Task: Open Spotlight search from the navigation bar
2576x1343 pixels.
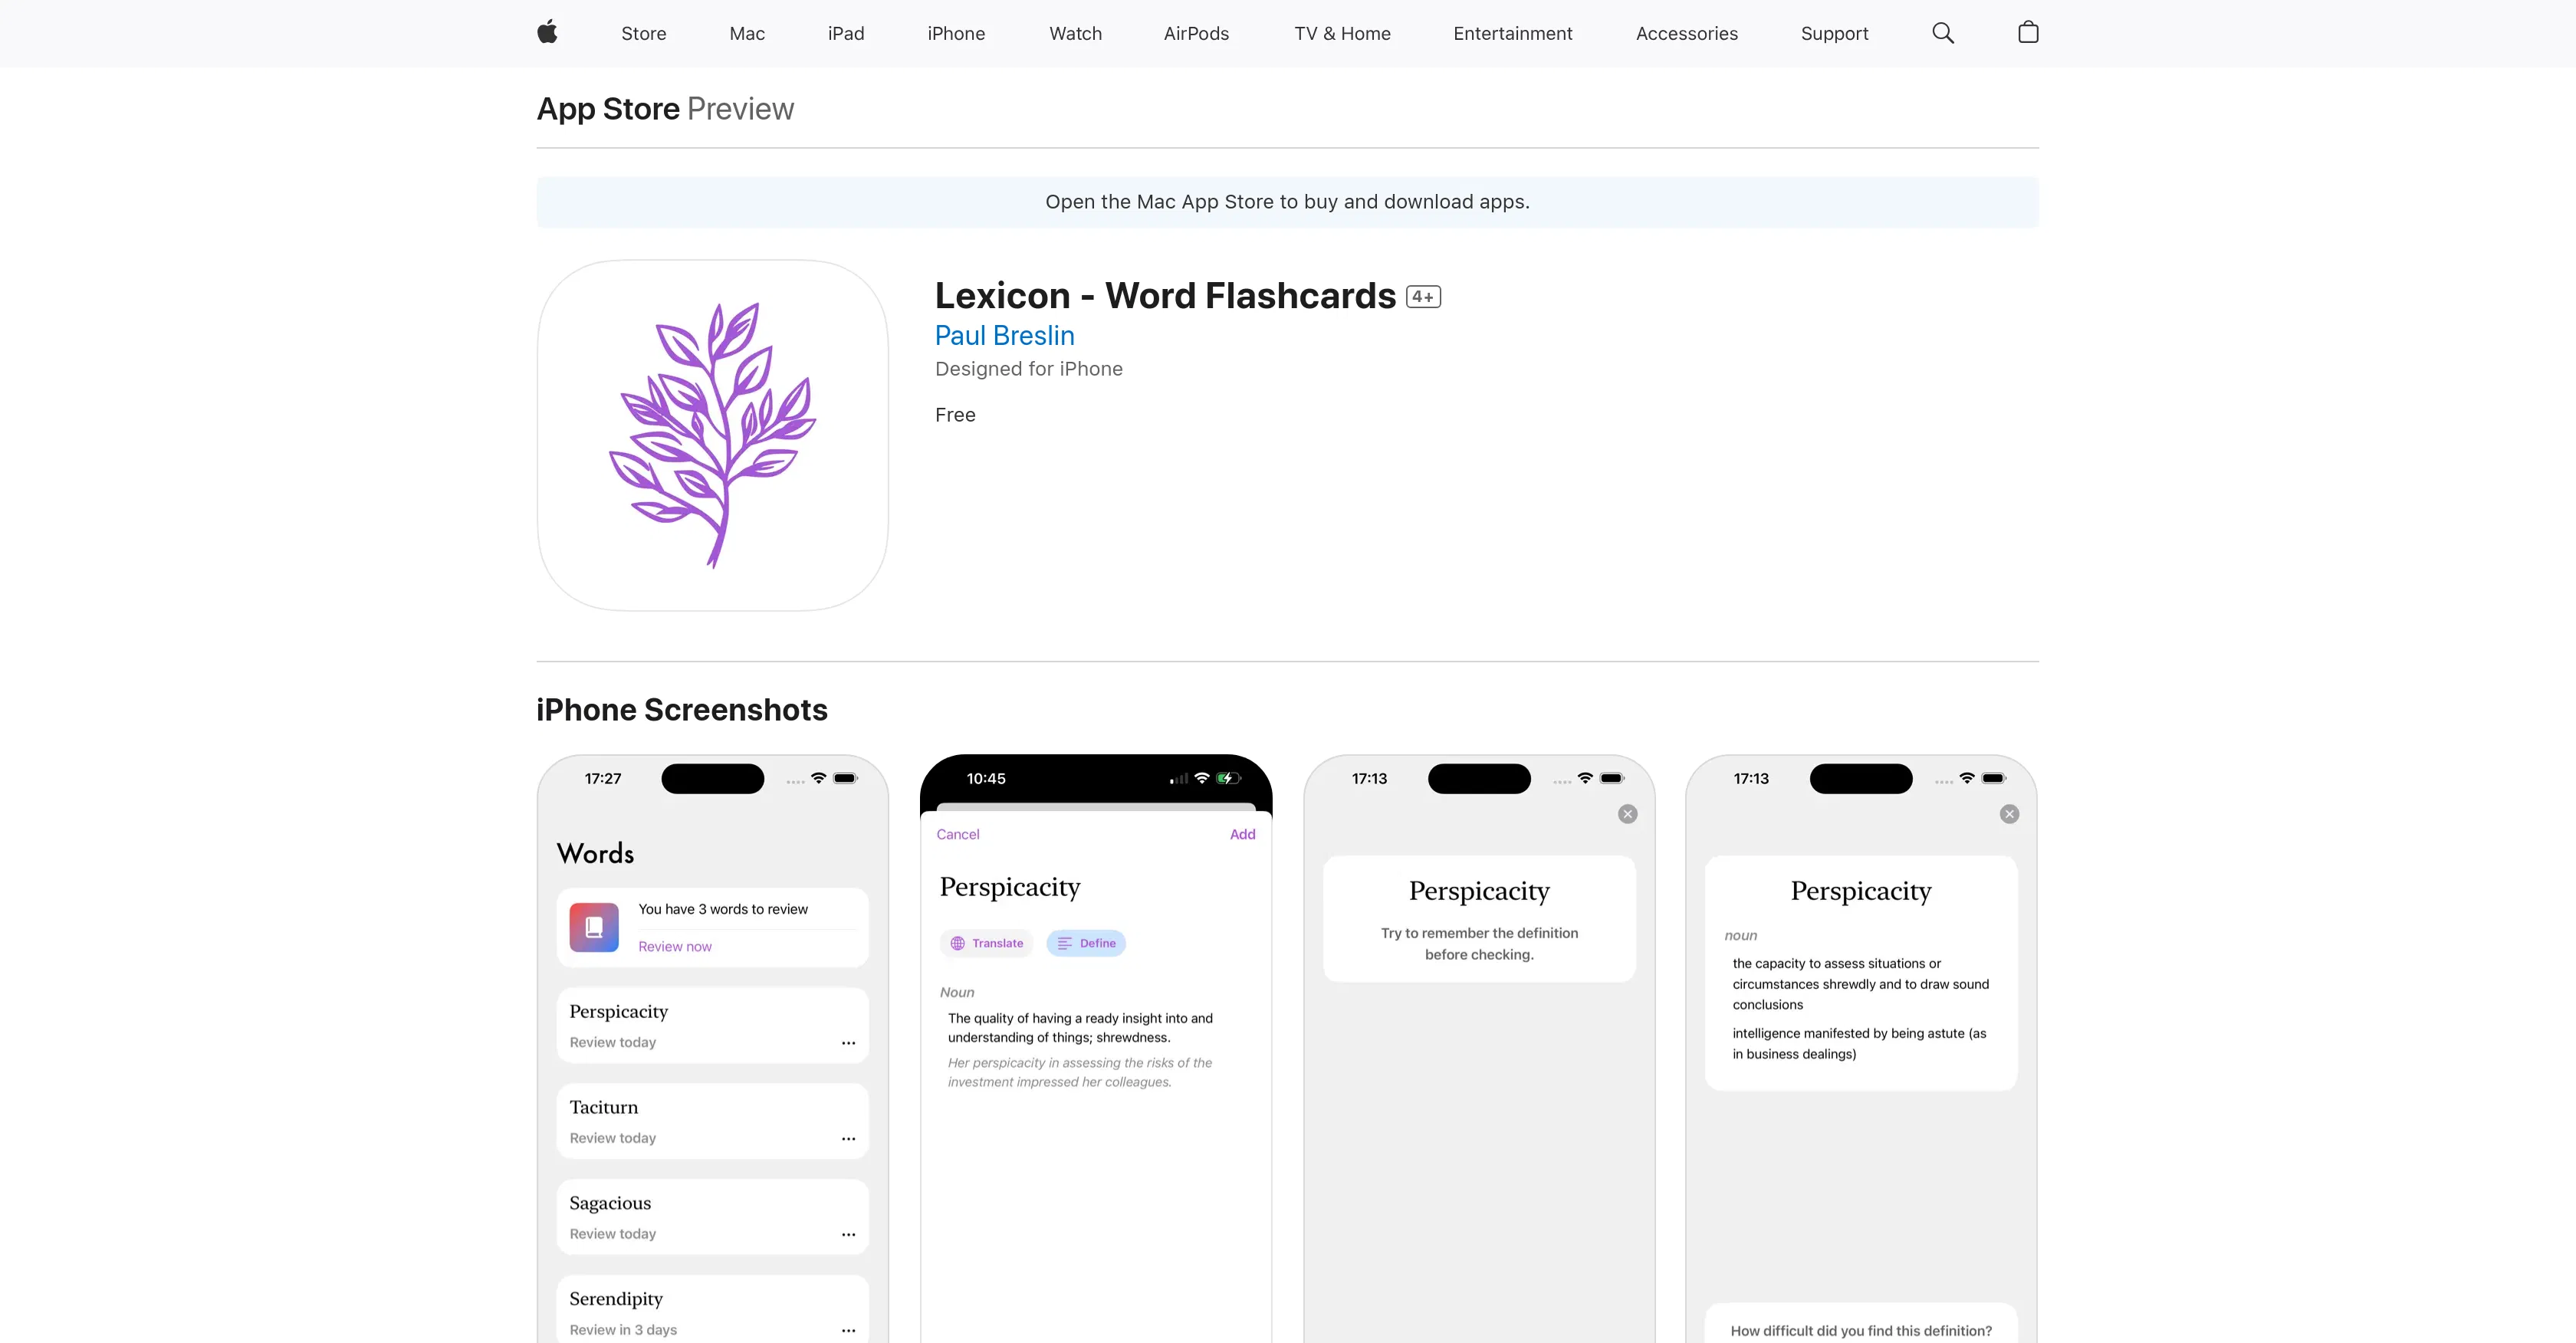Action: [1942, 33]
